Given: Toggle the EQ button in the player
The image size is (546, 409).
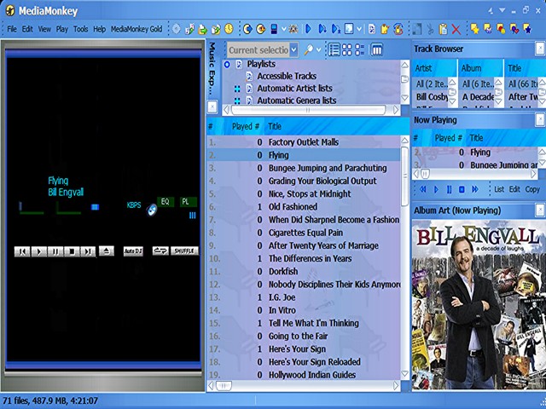Looking at the screenshot, I should (165, 202).
